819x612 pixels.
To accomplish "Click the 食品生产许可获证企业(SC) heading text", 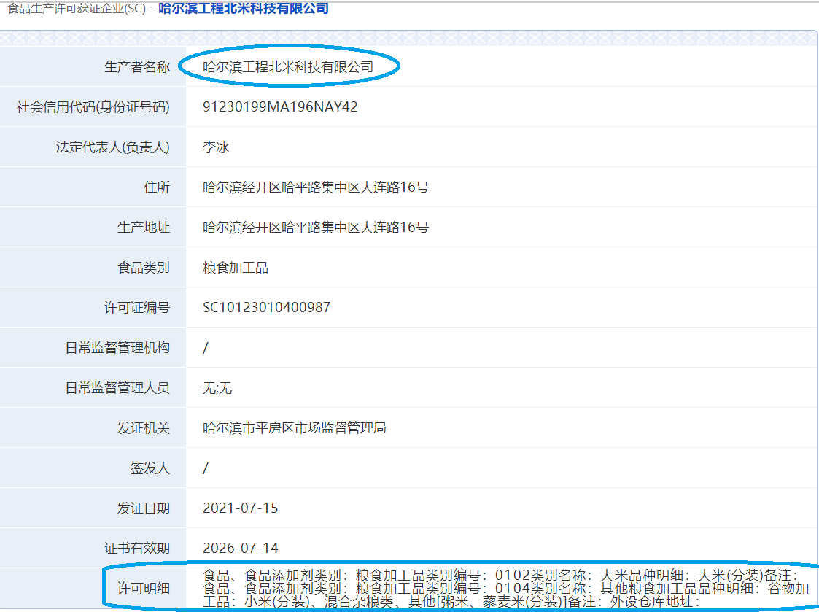I will (77, 8).
